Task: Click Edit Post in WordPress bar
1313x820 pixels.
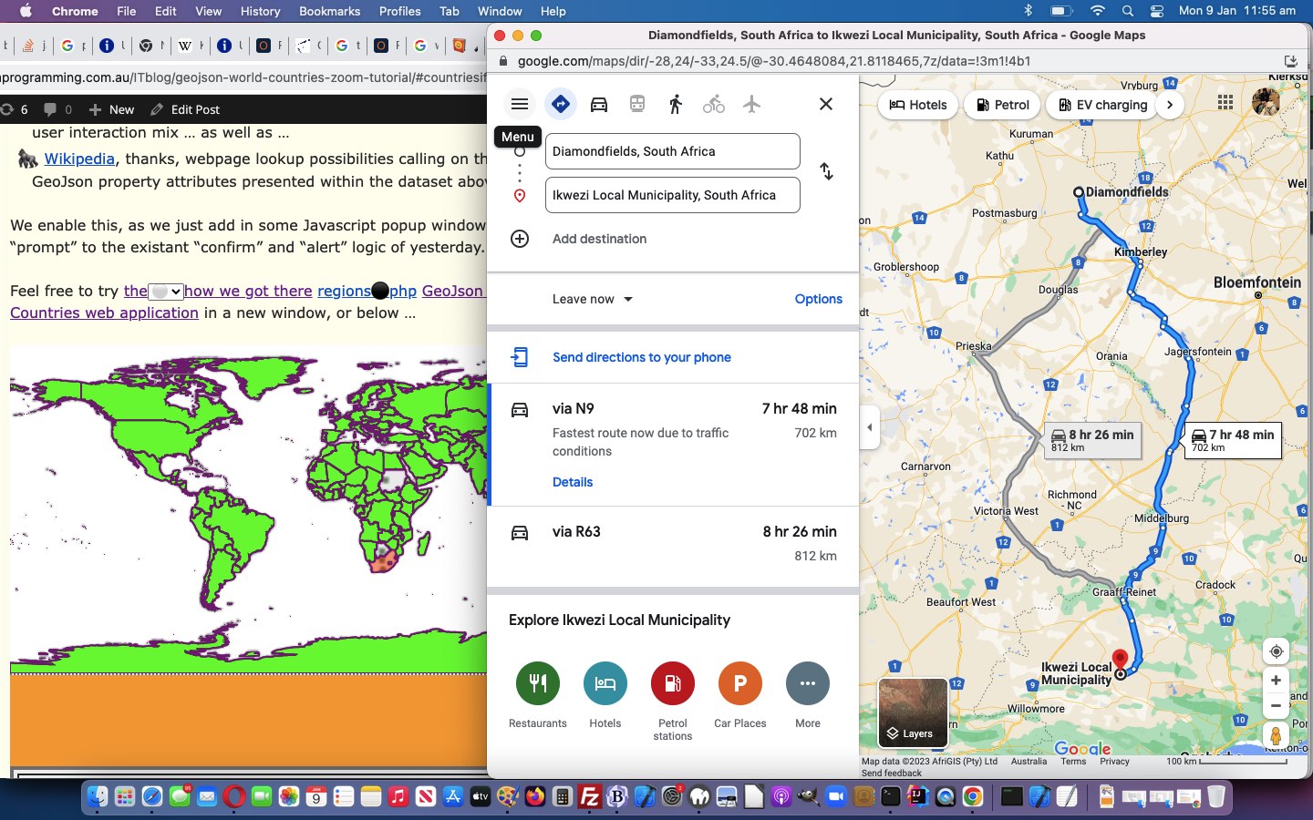Action: click(x=185, y=109)
